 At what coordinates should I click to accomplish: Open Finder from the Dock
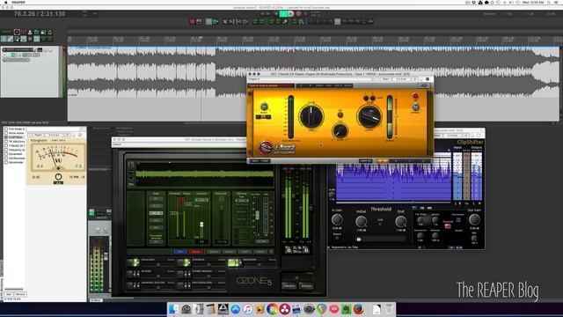pyautogui.click(x=173, y=309)
